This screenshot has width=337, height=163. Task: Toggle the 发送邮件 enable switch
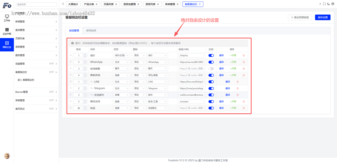[x=211, y=95]
